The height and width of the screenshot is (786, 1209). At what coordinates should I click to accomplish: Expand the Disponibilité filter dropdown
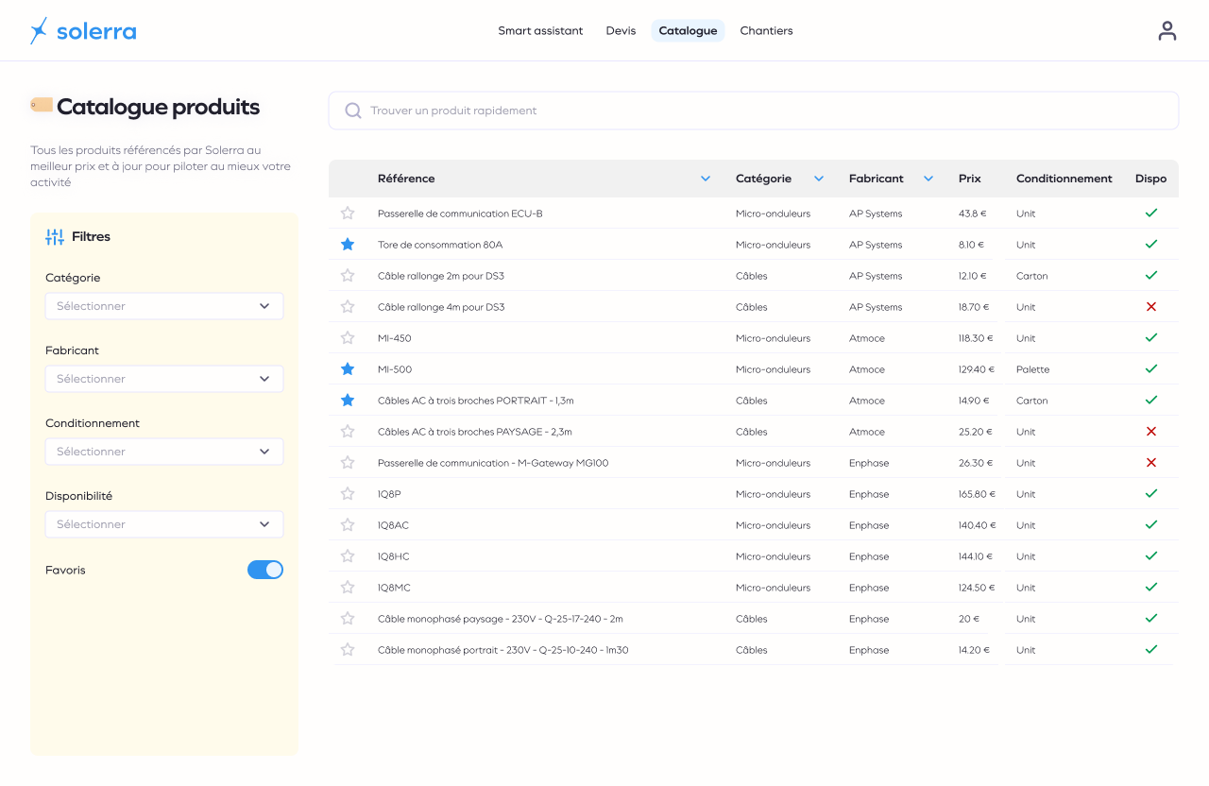point(164,524)
